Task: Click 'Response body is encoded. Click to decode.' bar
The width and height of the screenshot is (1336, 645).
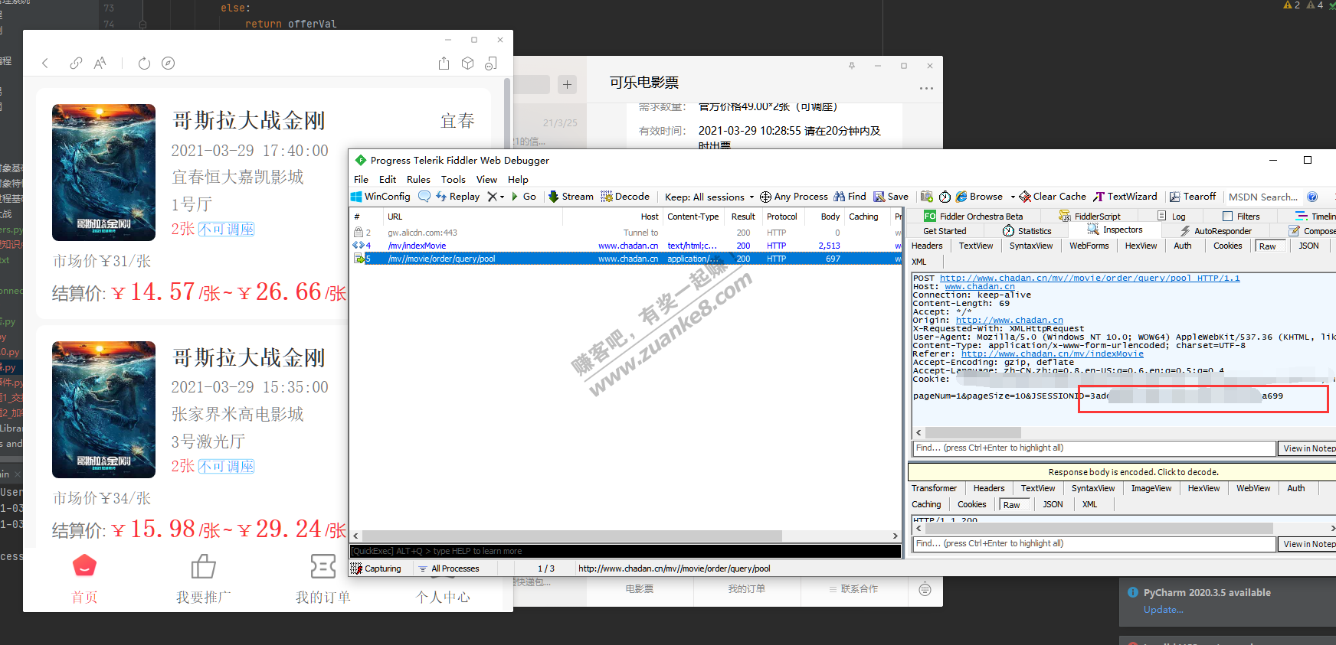Action: point(1122,472)
